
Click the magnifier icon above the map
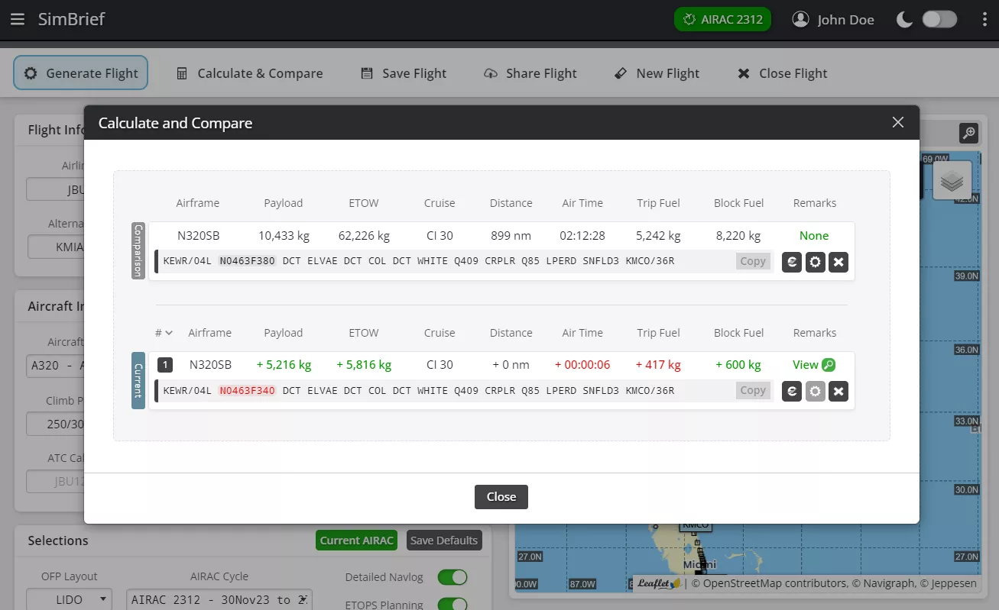click(x=968, y=133)
